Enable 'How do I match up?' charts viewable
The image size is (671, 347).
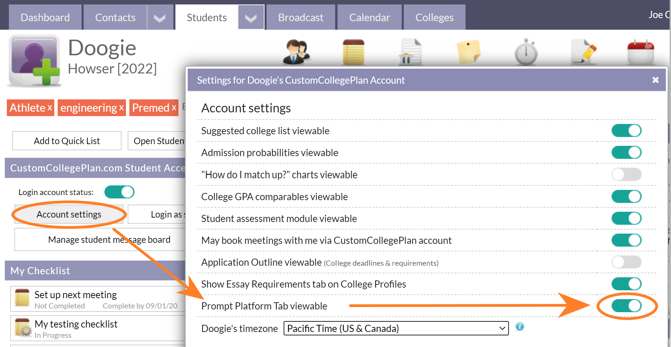coord(626,174)
